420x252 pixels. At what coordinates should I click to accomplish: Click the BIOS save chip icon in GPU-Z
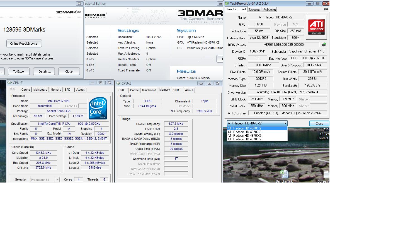click(324, 45)
